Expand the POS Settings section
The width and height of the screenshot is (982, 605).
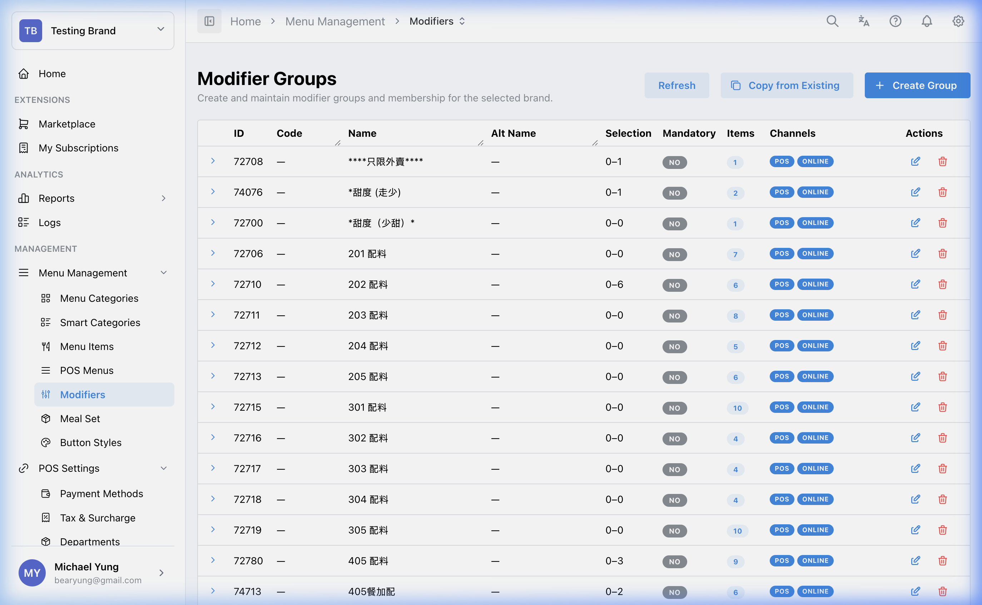pyautogui.click(x=163, y=468)
